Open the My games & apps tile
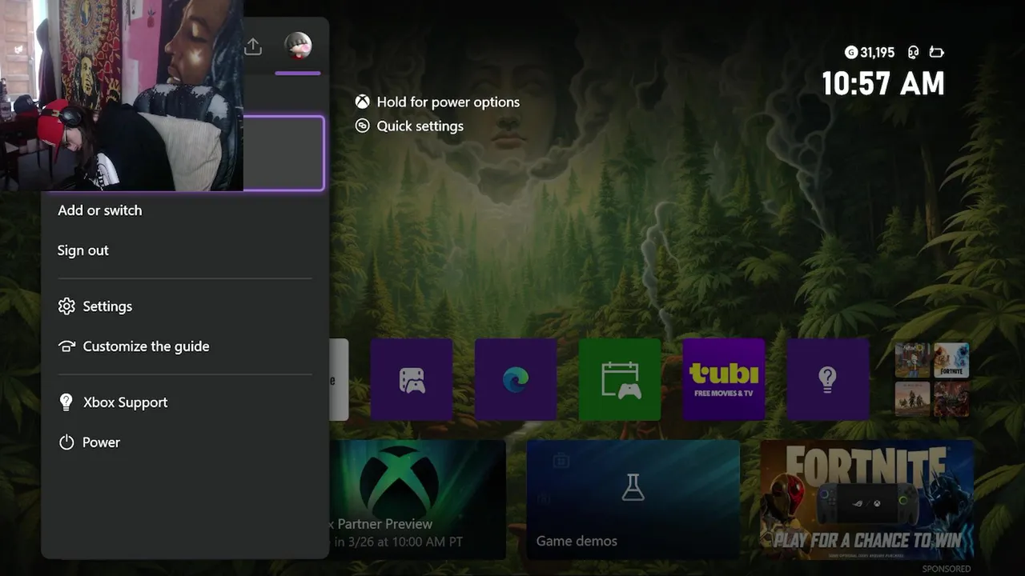The width and height of the screenshot is (1025, 576). 412,379
